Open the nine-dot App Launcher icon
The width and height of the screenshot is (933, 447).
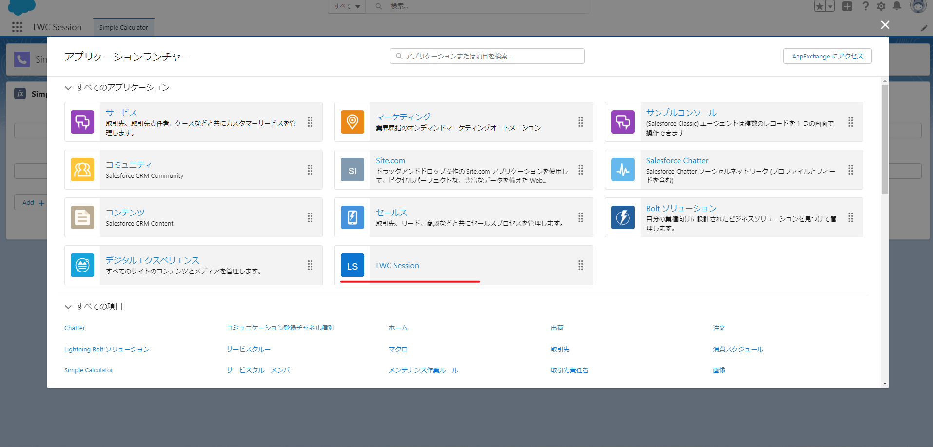click(18, 27)
